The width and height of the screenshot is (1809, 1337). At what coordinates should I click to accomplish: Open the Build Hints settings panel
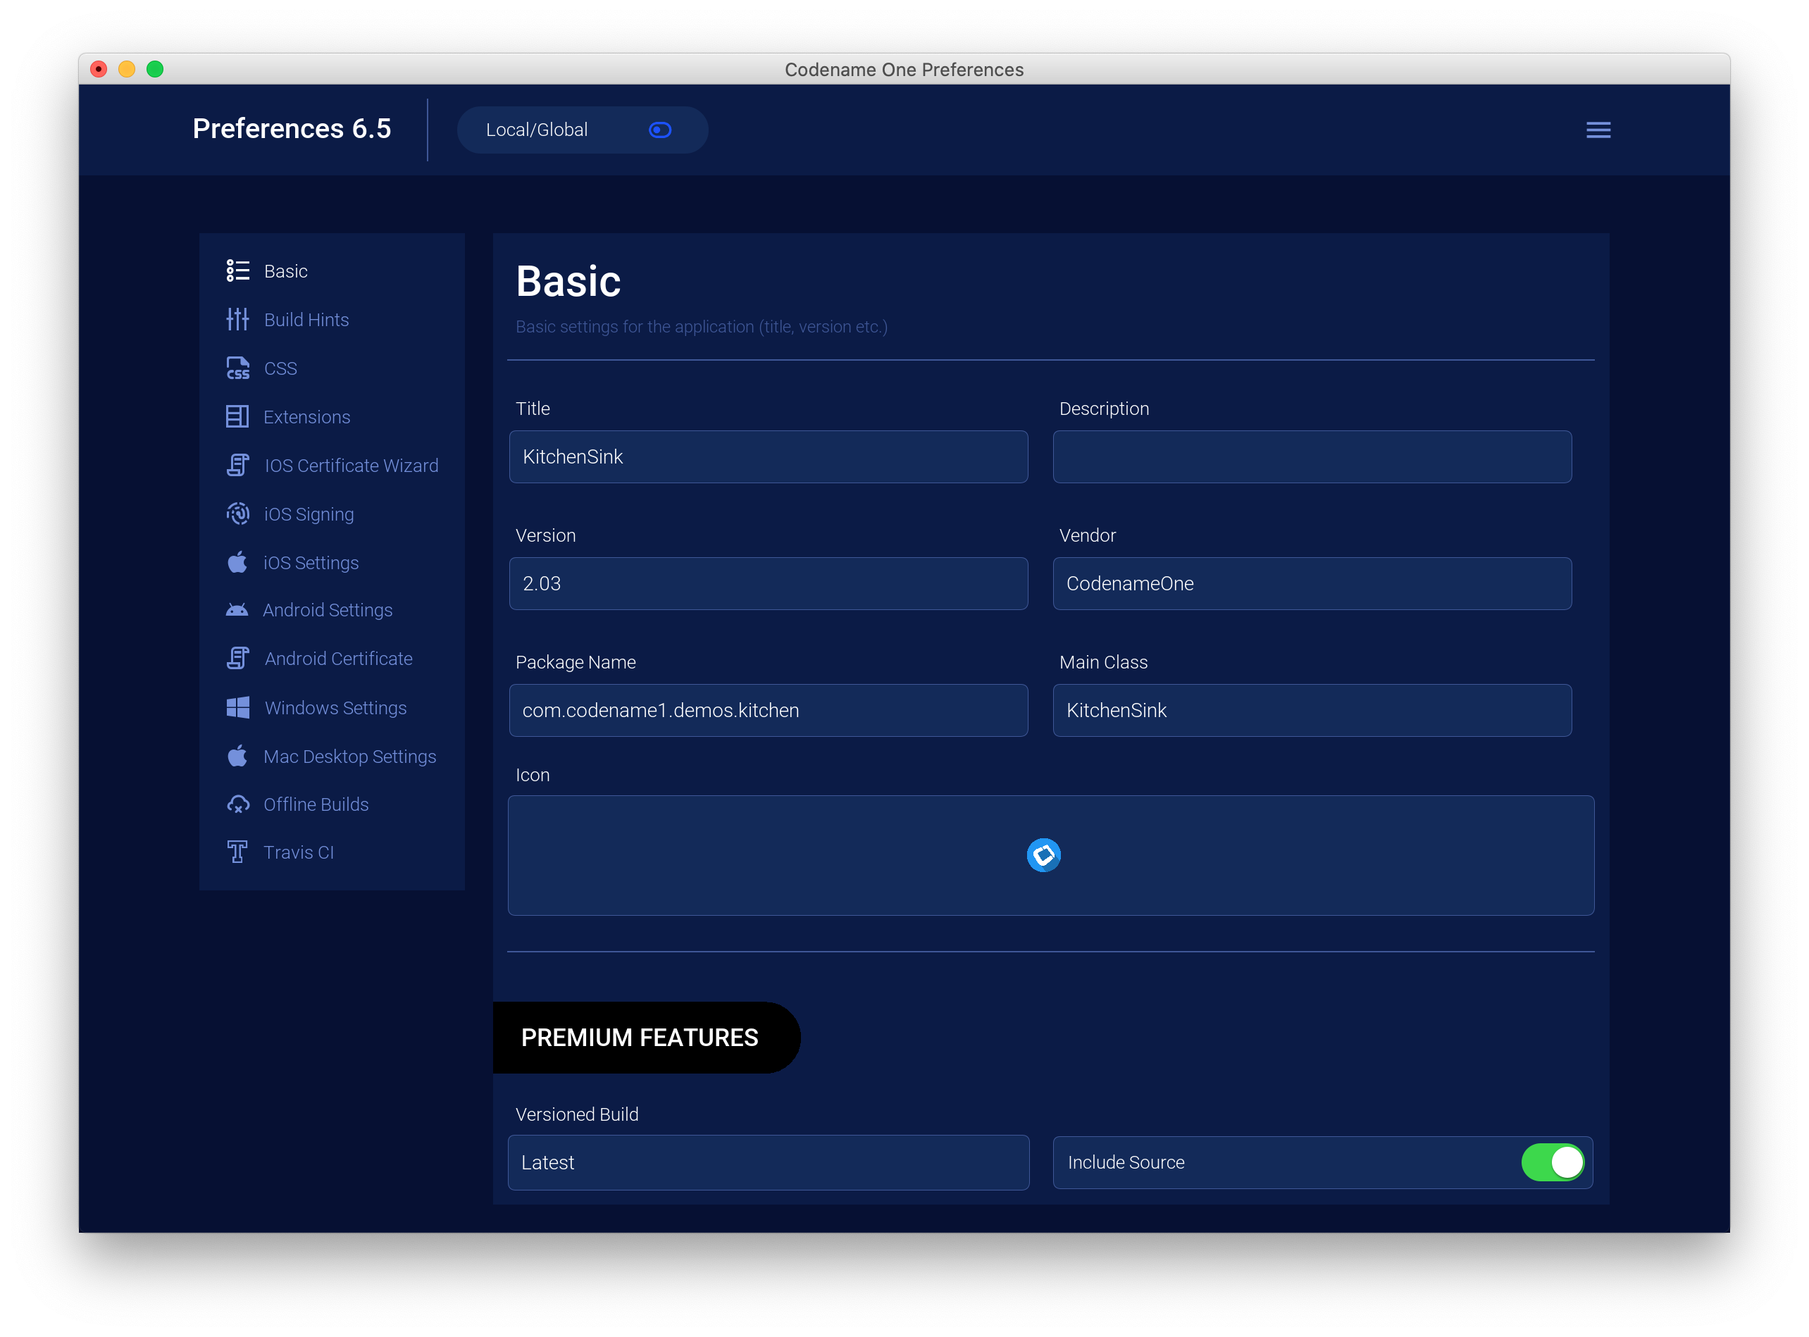tap(306, 319)
